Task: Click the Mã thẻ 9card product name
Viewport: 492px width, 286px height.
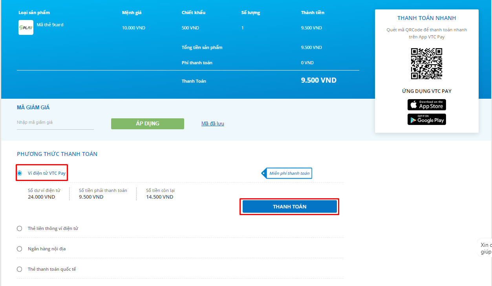Action: pos(50,25)
